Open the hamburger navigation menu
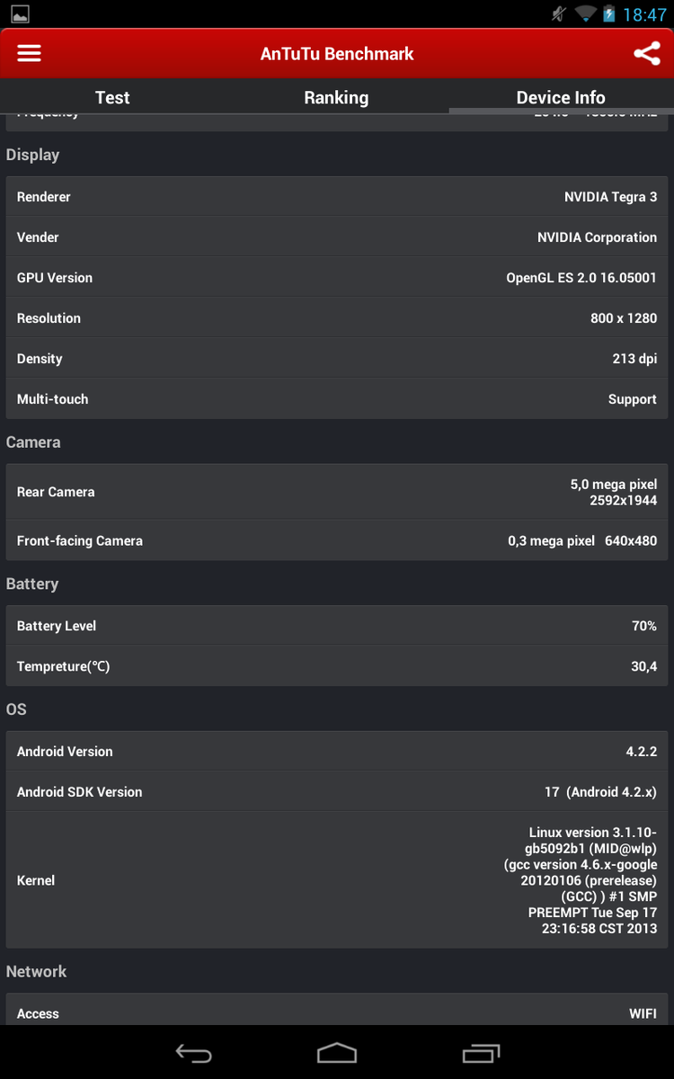 click(30, 53)
